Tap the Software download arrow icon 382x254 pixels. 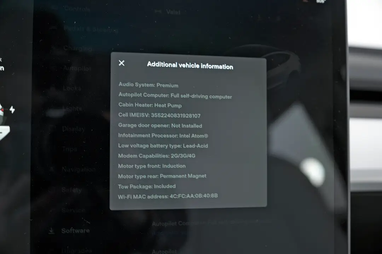coord(51,230)
